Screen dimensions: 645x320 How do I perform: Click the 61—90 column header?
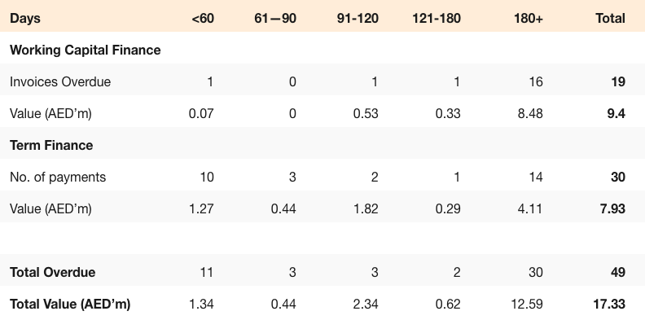point(275,19)
